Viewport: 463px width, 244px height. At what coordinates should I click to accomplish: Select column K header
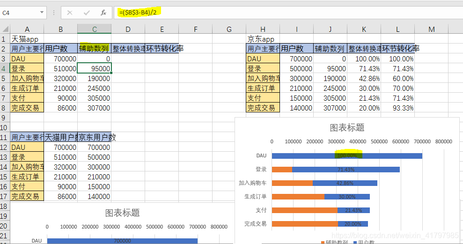pyautogui.click(x=364, y=29)
